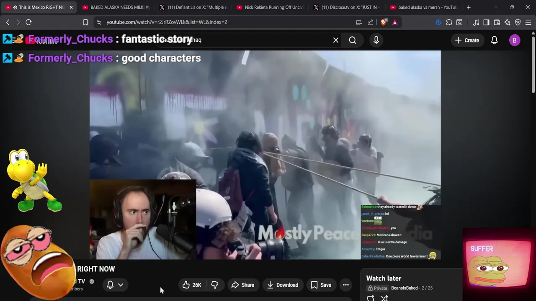Dislike this video

215,285
